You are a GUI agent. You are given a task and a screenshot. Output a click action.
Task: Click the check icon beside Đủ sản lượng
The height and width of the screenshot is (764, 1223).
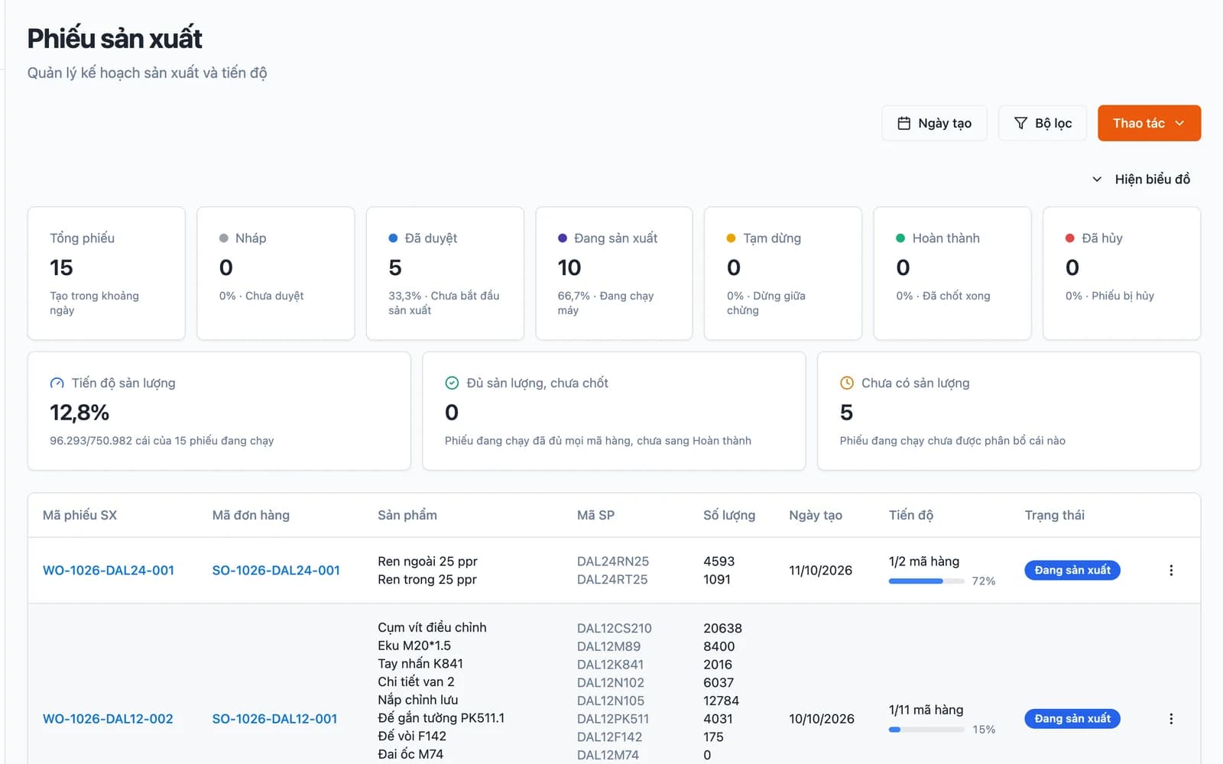(x=452, y=383)
